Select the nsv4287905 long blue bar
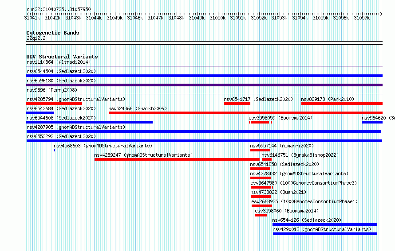Viewport: 395px width, 251px height. pos(204,131)
